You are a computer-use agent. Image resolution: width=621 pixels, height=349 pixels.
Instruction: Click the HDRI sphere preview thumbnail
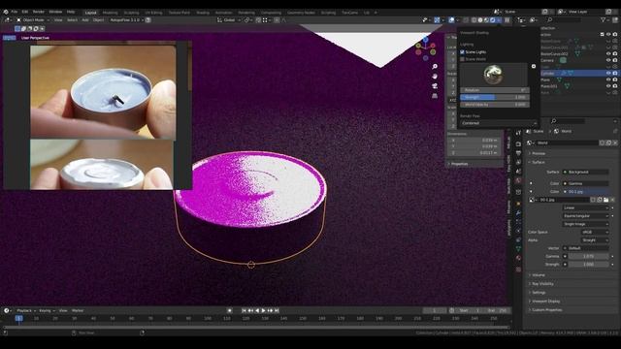click(494, 75)
